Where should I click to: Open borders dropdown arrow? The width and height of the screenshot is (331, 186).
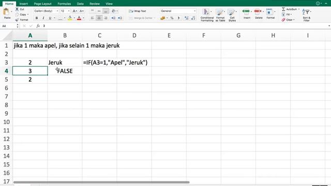point(65,18)
